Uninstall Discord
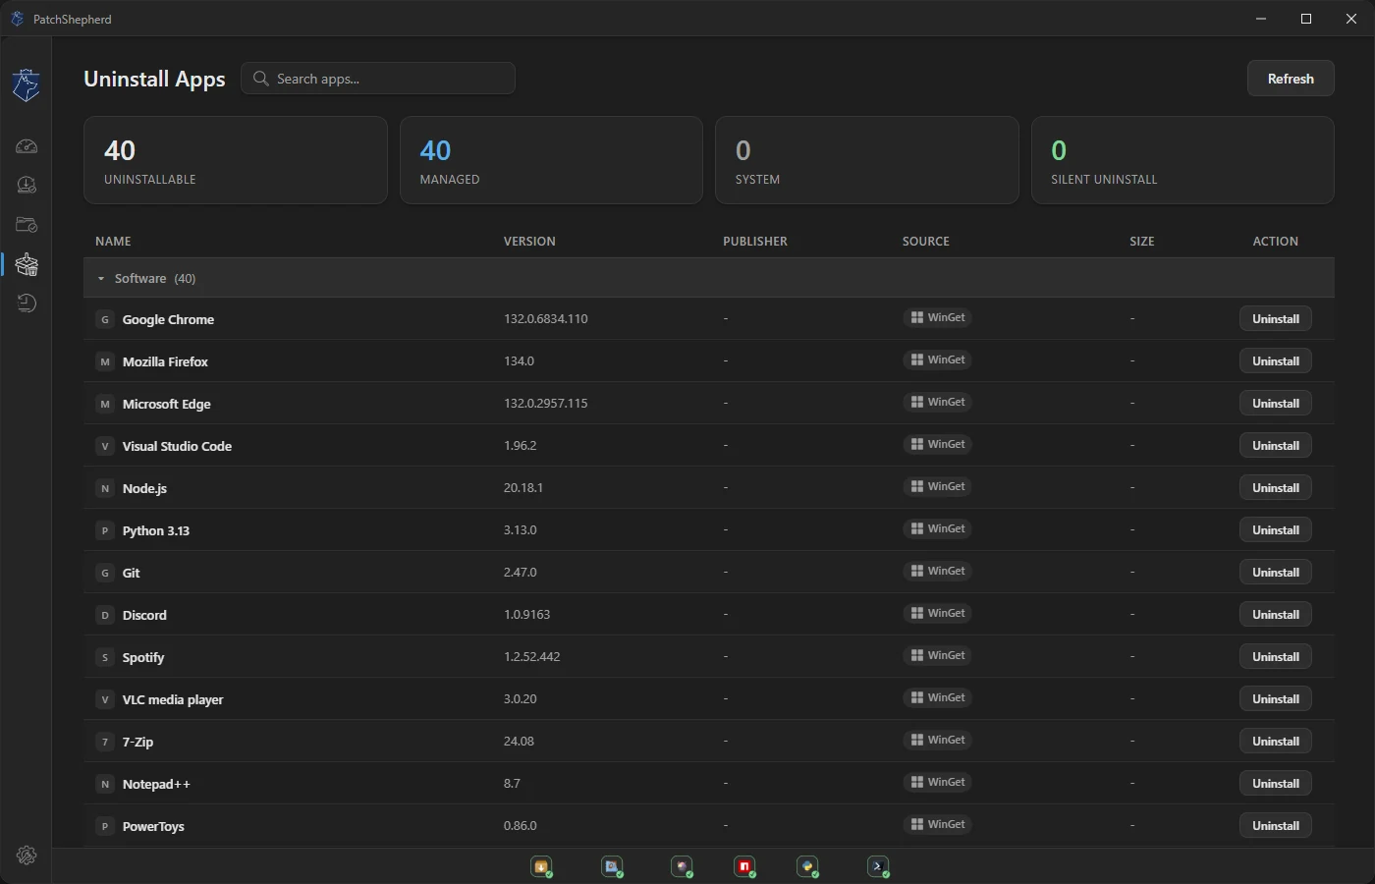The image size is (1375, 884). (x=1275, y=615)
